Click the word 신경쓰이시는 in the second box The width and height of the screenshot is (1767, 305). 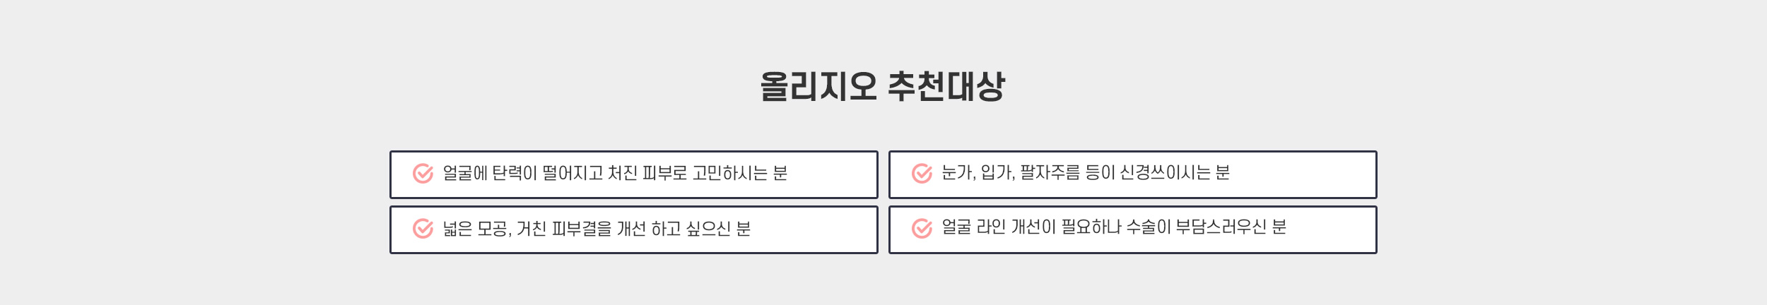point(1166,172)
